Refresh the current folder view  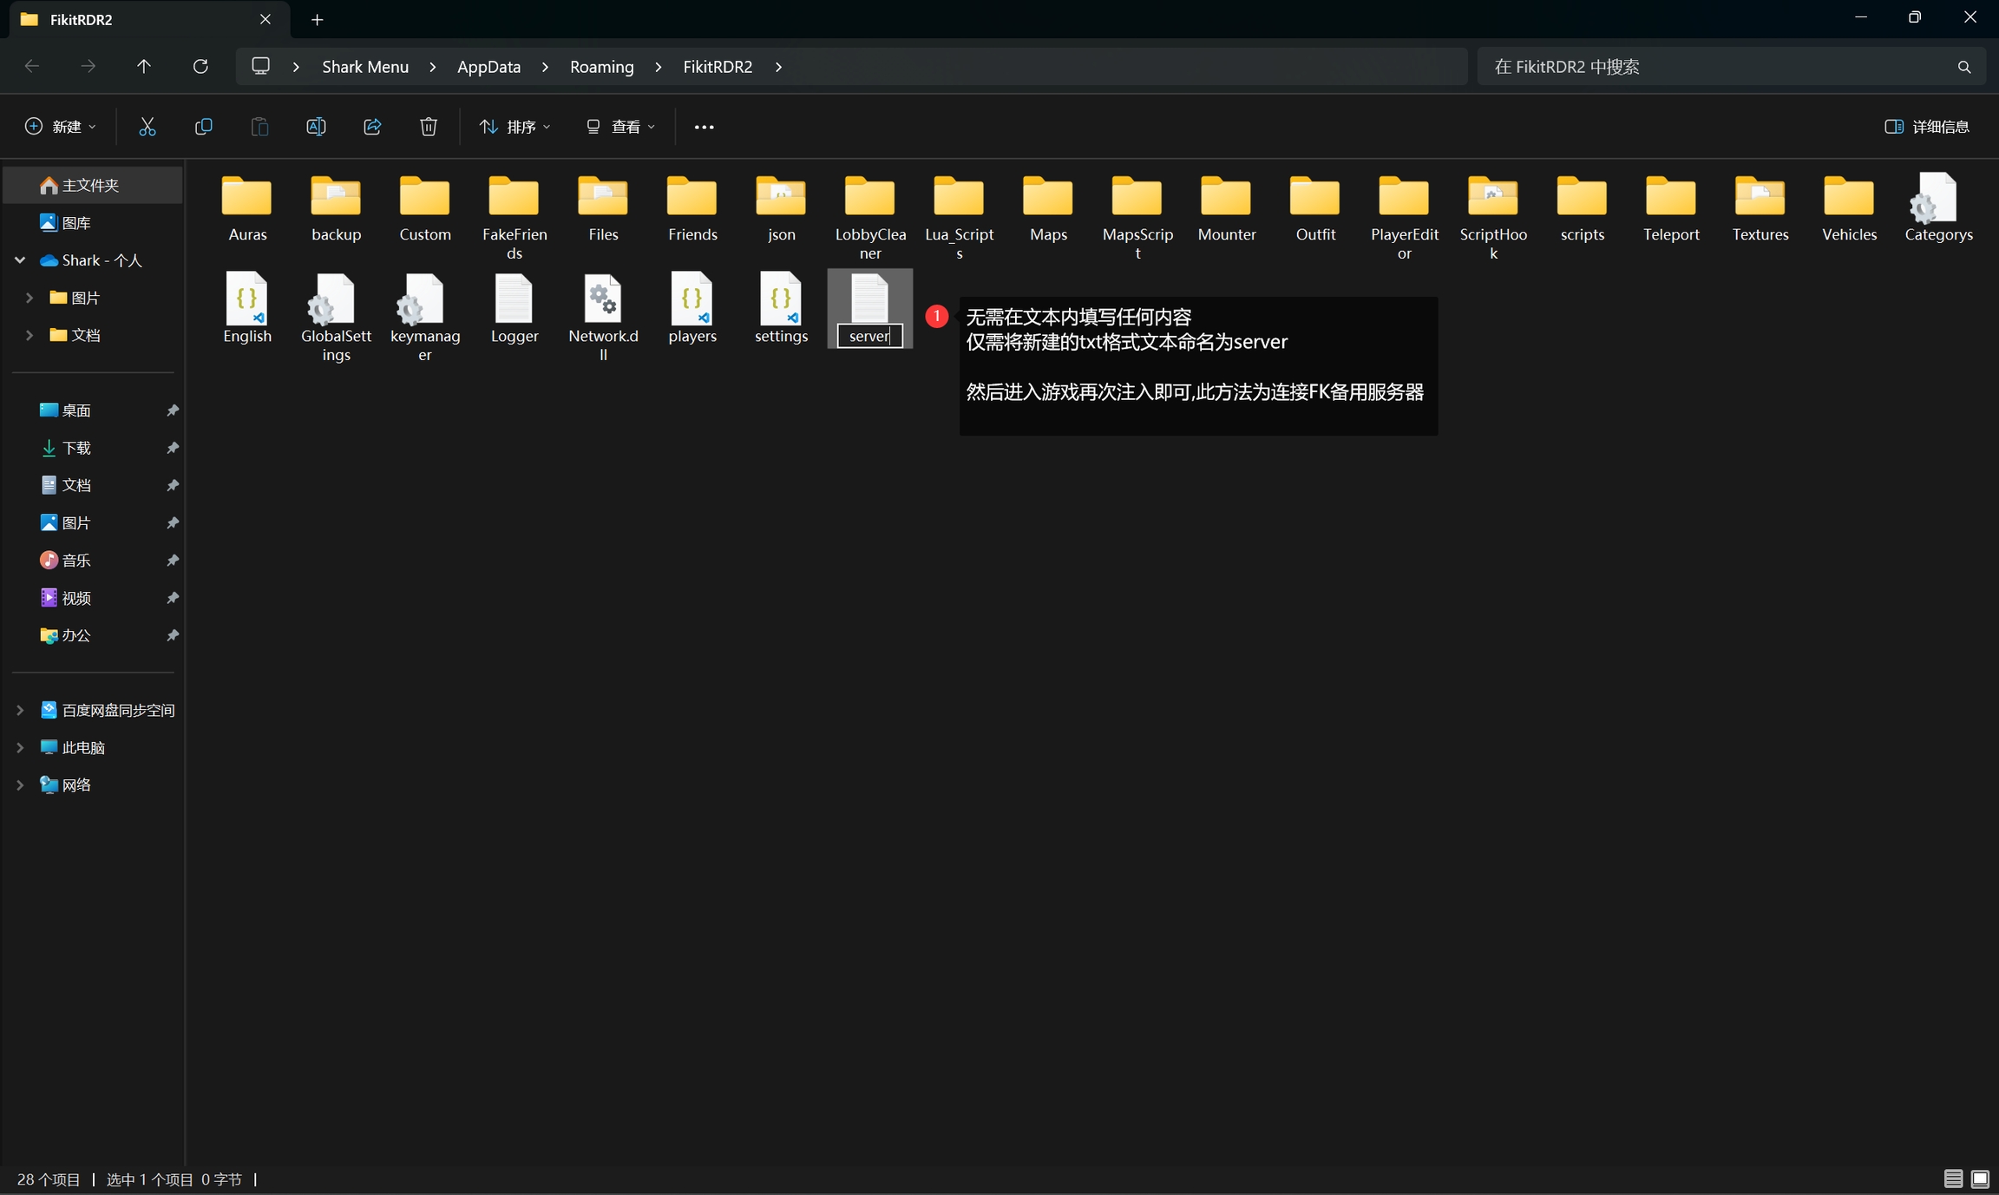coord(200,67)
